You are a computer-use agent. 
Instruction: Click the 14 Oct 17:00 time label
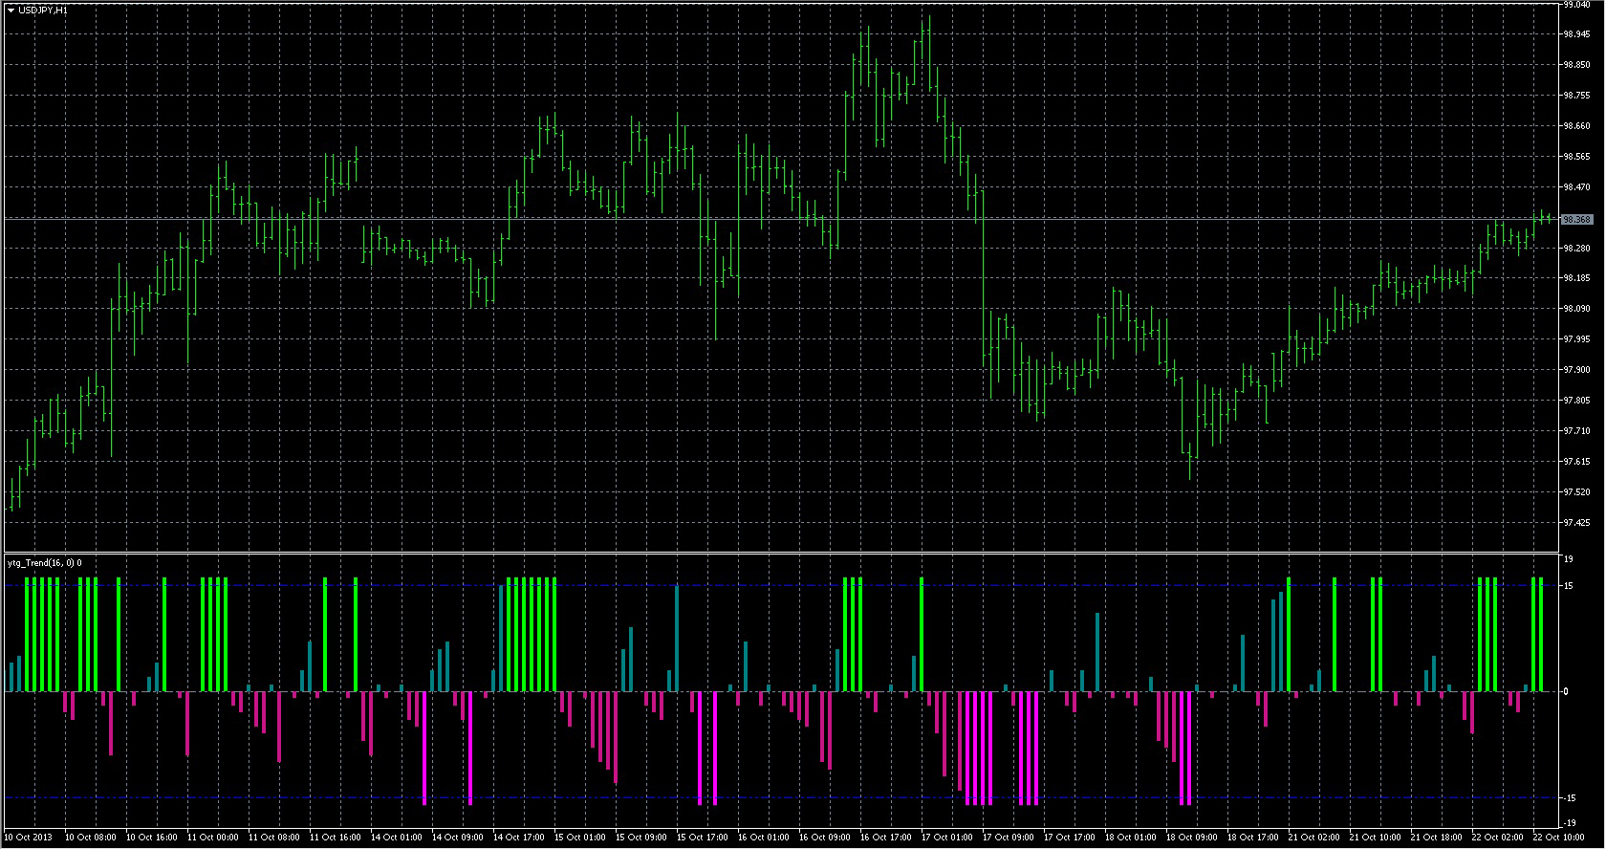519,838
